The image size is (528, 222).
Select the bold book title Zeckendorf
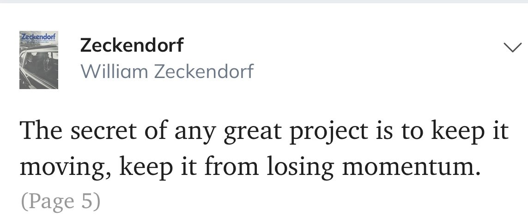pyautogui.click(x=132, y=45)
